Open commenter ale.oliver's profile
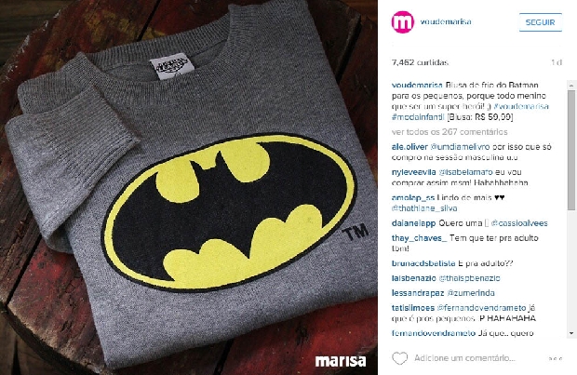The image size is (577, 375). pos(409,147)
